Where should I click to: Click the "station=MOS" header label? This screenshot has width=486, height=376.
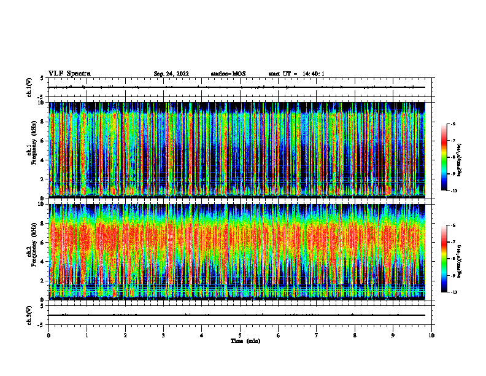point(228,74)
